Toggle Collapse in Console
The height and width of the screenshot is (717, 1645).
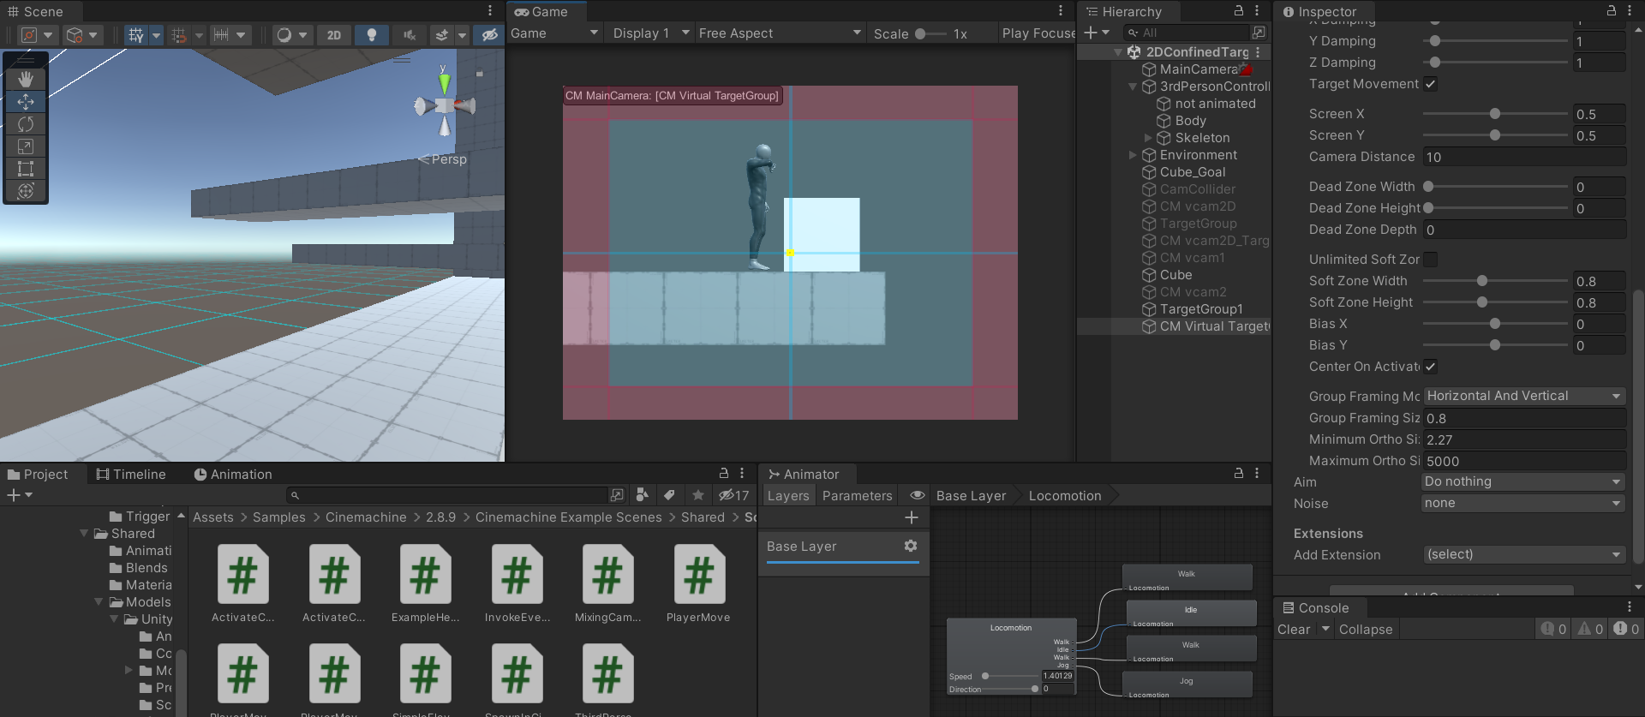(1366, 630)
